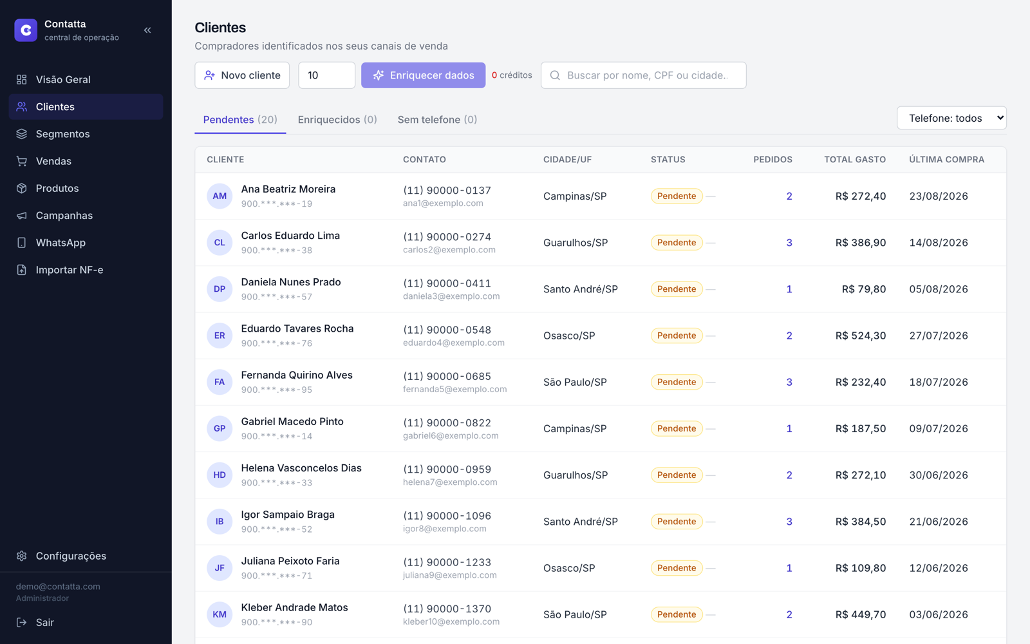Click the Enriquecer dados button
Image resolution: width=1030 pixels, height=644 pixels.
[x=423, y=75]
